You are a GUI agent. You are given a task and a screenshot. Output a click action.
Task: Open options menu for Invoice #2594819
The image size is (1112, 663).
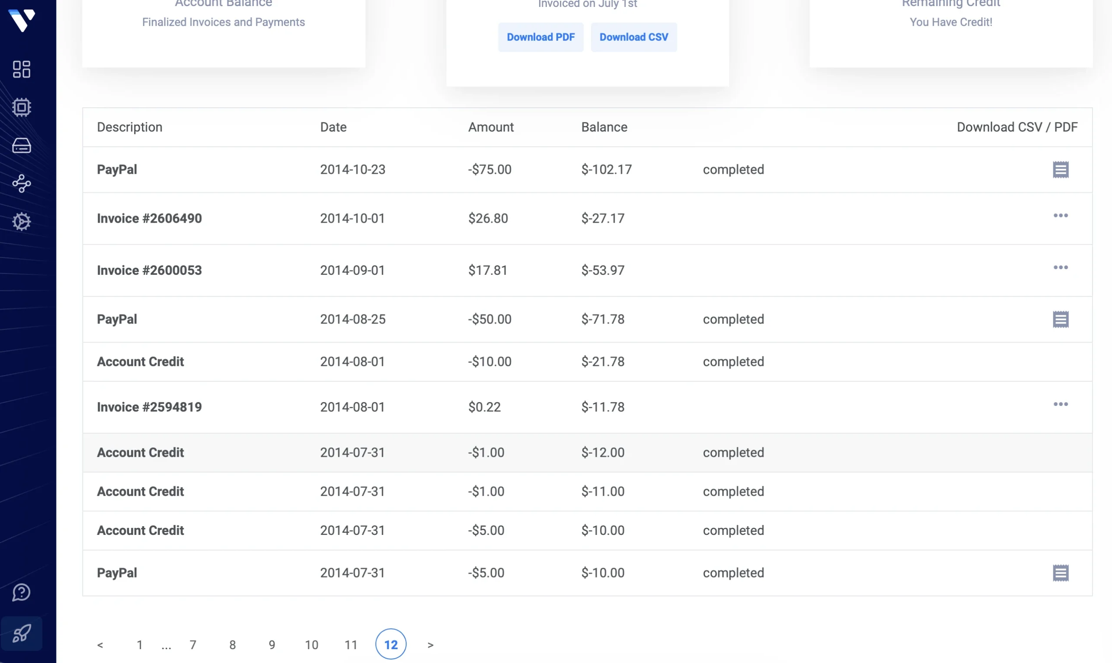point(1061,404)
